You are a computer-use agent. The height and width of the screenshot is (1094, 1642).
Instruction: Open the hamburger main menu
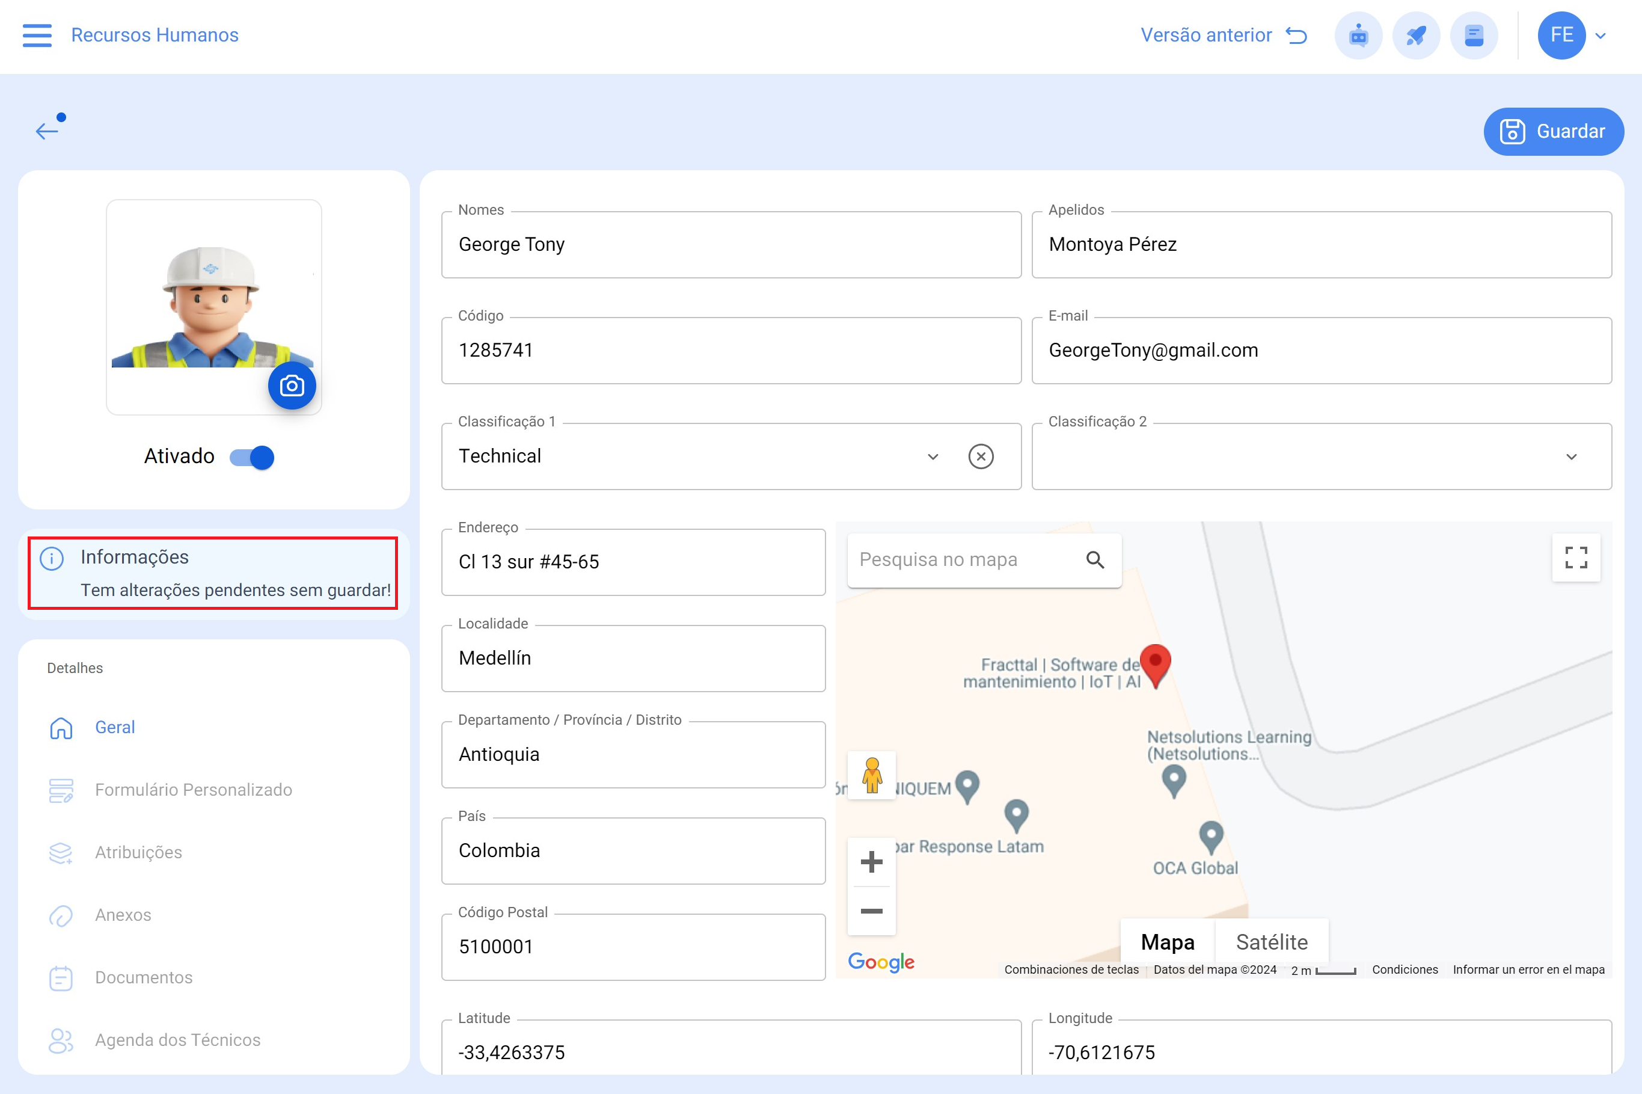point(37,35)
